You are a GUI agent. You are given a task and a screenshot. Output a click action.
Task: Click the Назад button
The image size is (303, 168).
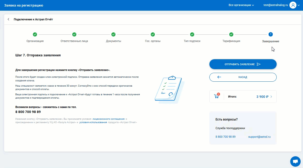pyautogui.click(x=243, y=77)
